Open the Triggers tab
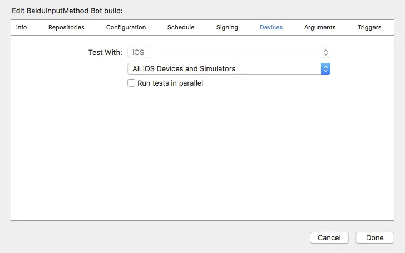This screenshot has width=405, height=253. coord(369,27)
